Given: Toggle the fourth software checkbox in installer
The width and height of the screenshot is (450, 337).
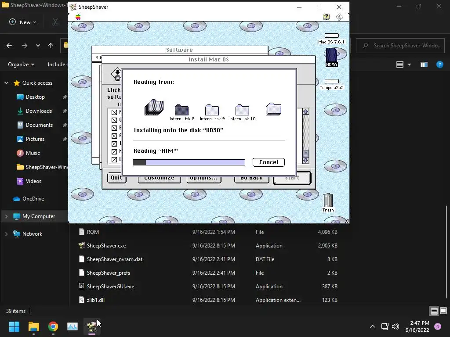Looking at the screenshot, I should pyautogui.click(x=114, y=136).
